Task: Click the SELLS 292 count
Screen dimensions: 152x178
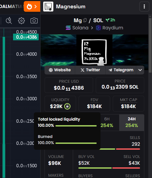Action: coord(136,144)
